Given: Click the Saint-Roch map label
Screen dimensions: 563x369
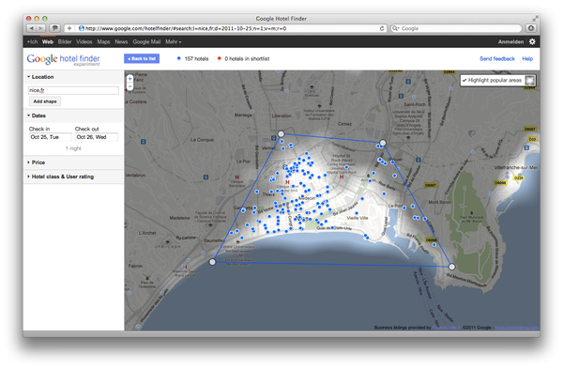Looking at the screenshot, I should 415,104.
